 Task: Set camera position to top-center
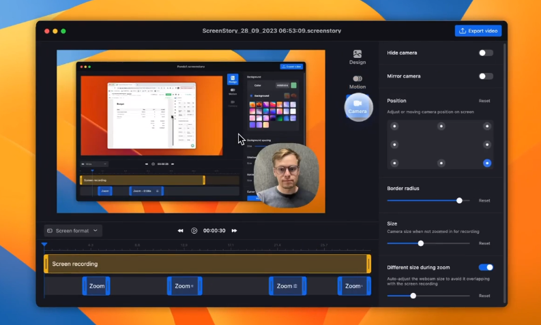click(x=441, y=126)
